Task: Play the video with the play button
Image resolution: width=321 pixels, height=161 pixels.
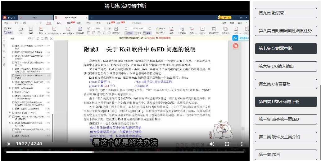Action: 9,144
